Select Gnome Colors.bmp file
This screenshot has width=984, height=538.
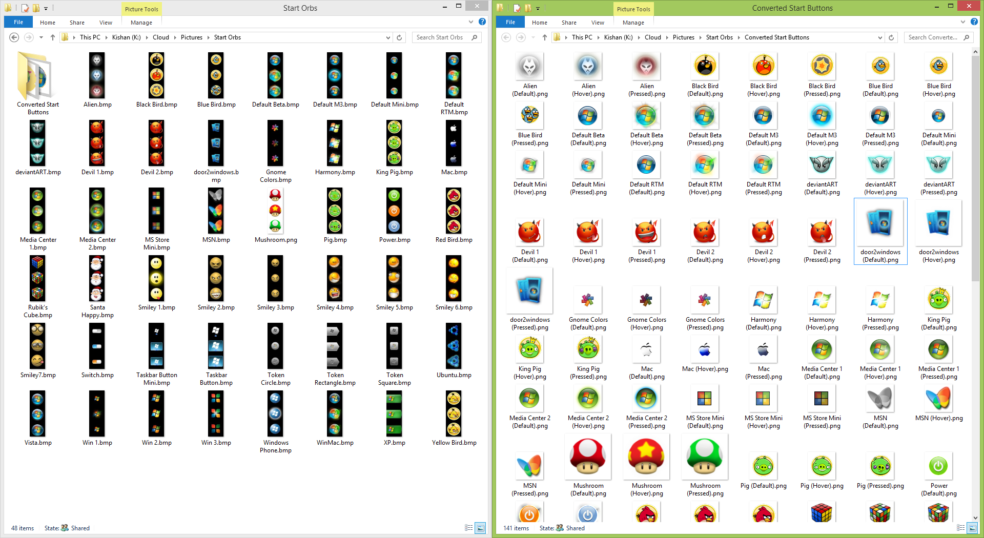pos(276,151)
